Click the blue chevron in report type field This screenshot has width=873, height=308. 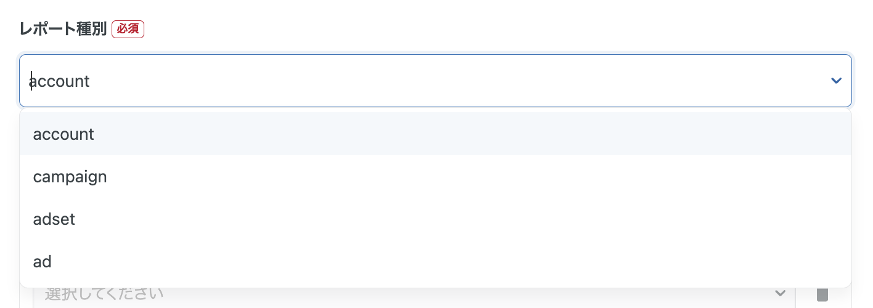pos(836,81)
